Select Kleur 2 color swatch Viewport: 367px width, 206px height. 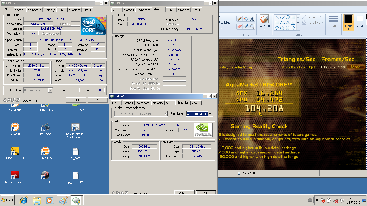coord(360,23)
